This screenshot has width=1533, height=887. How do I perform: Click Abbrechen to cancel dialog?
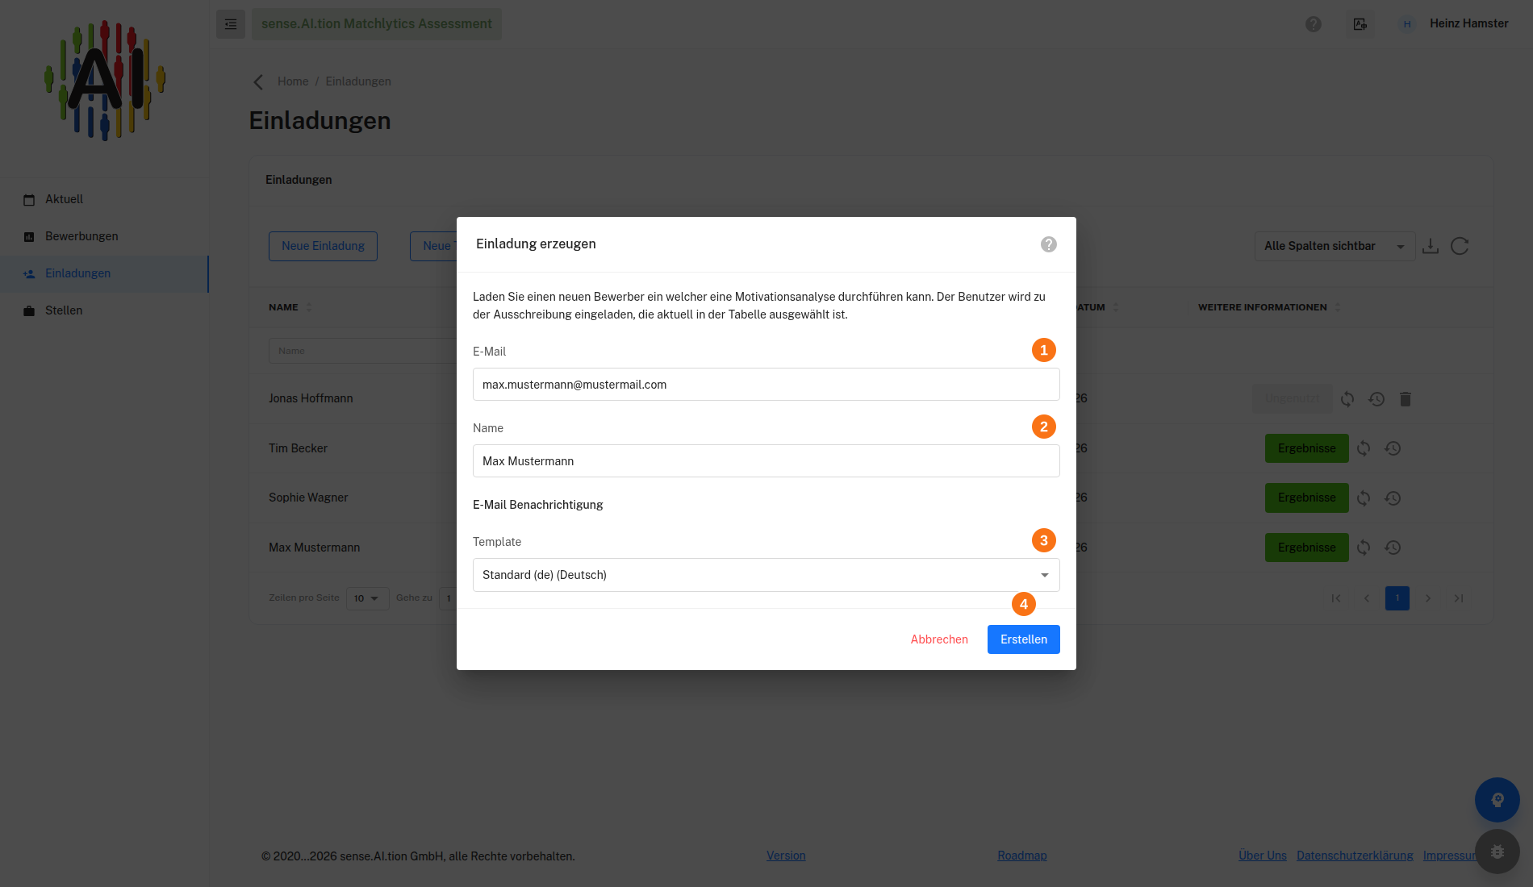coord(939,639)
